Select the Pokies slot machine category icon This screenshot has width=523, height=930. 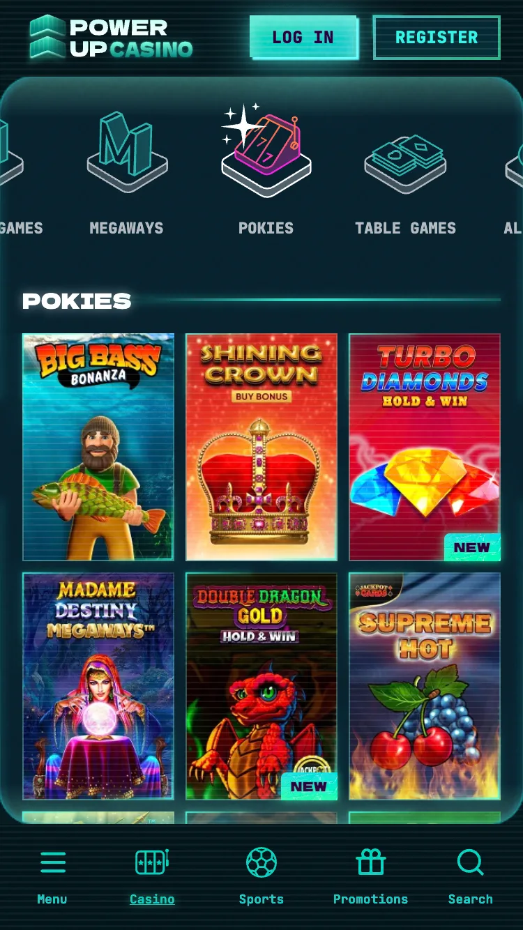[266, 151]
